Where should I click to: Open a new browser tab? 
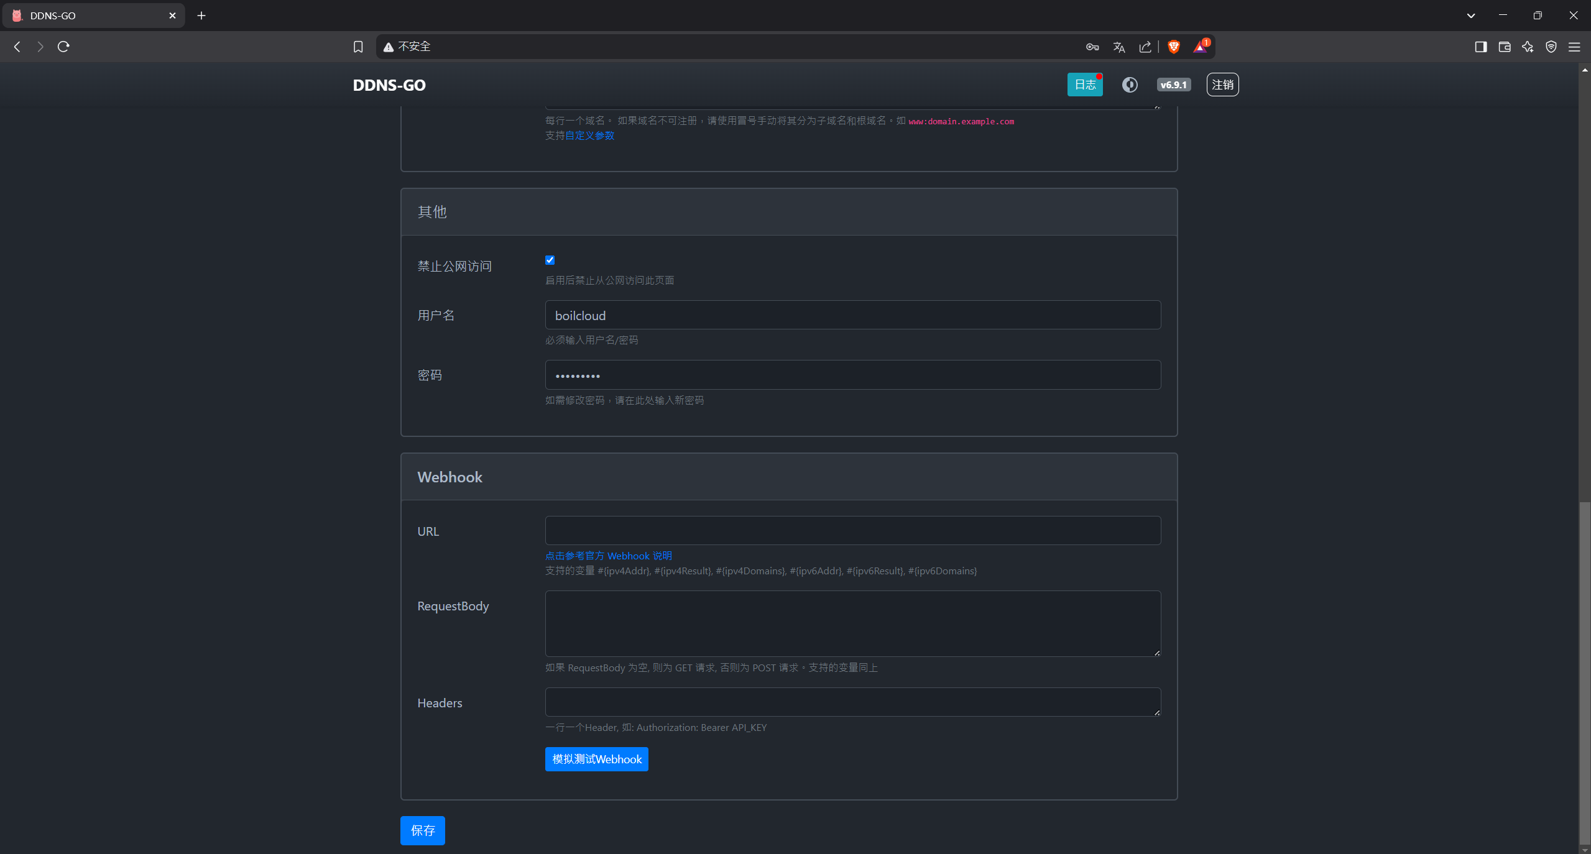[201, 16]
